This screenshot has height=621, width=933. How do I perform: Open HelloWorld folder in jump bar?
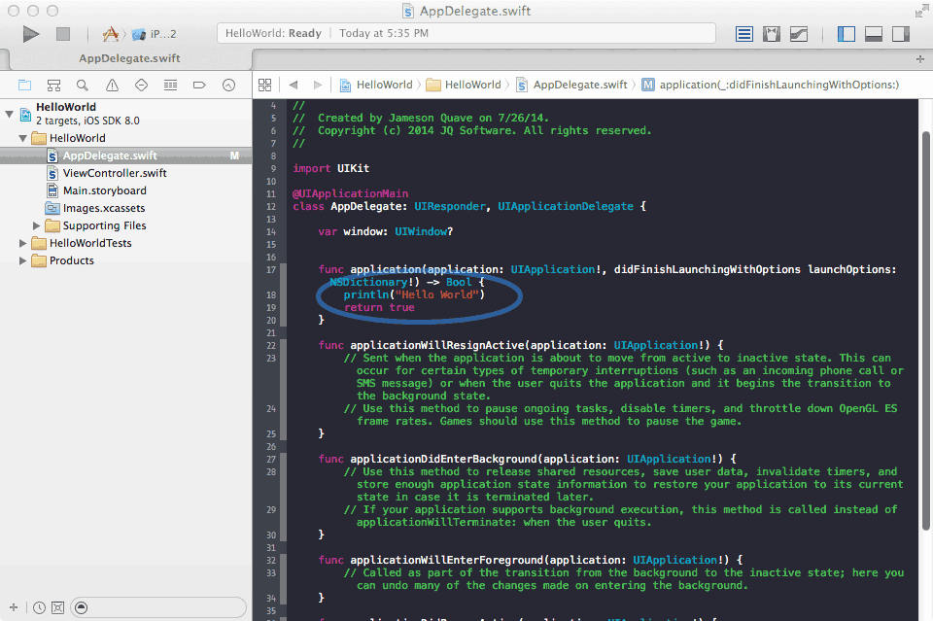(465, 86)
